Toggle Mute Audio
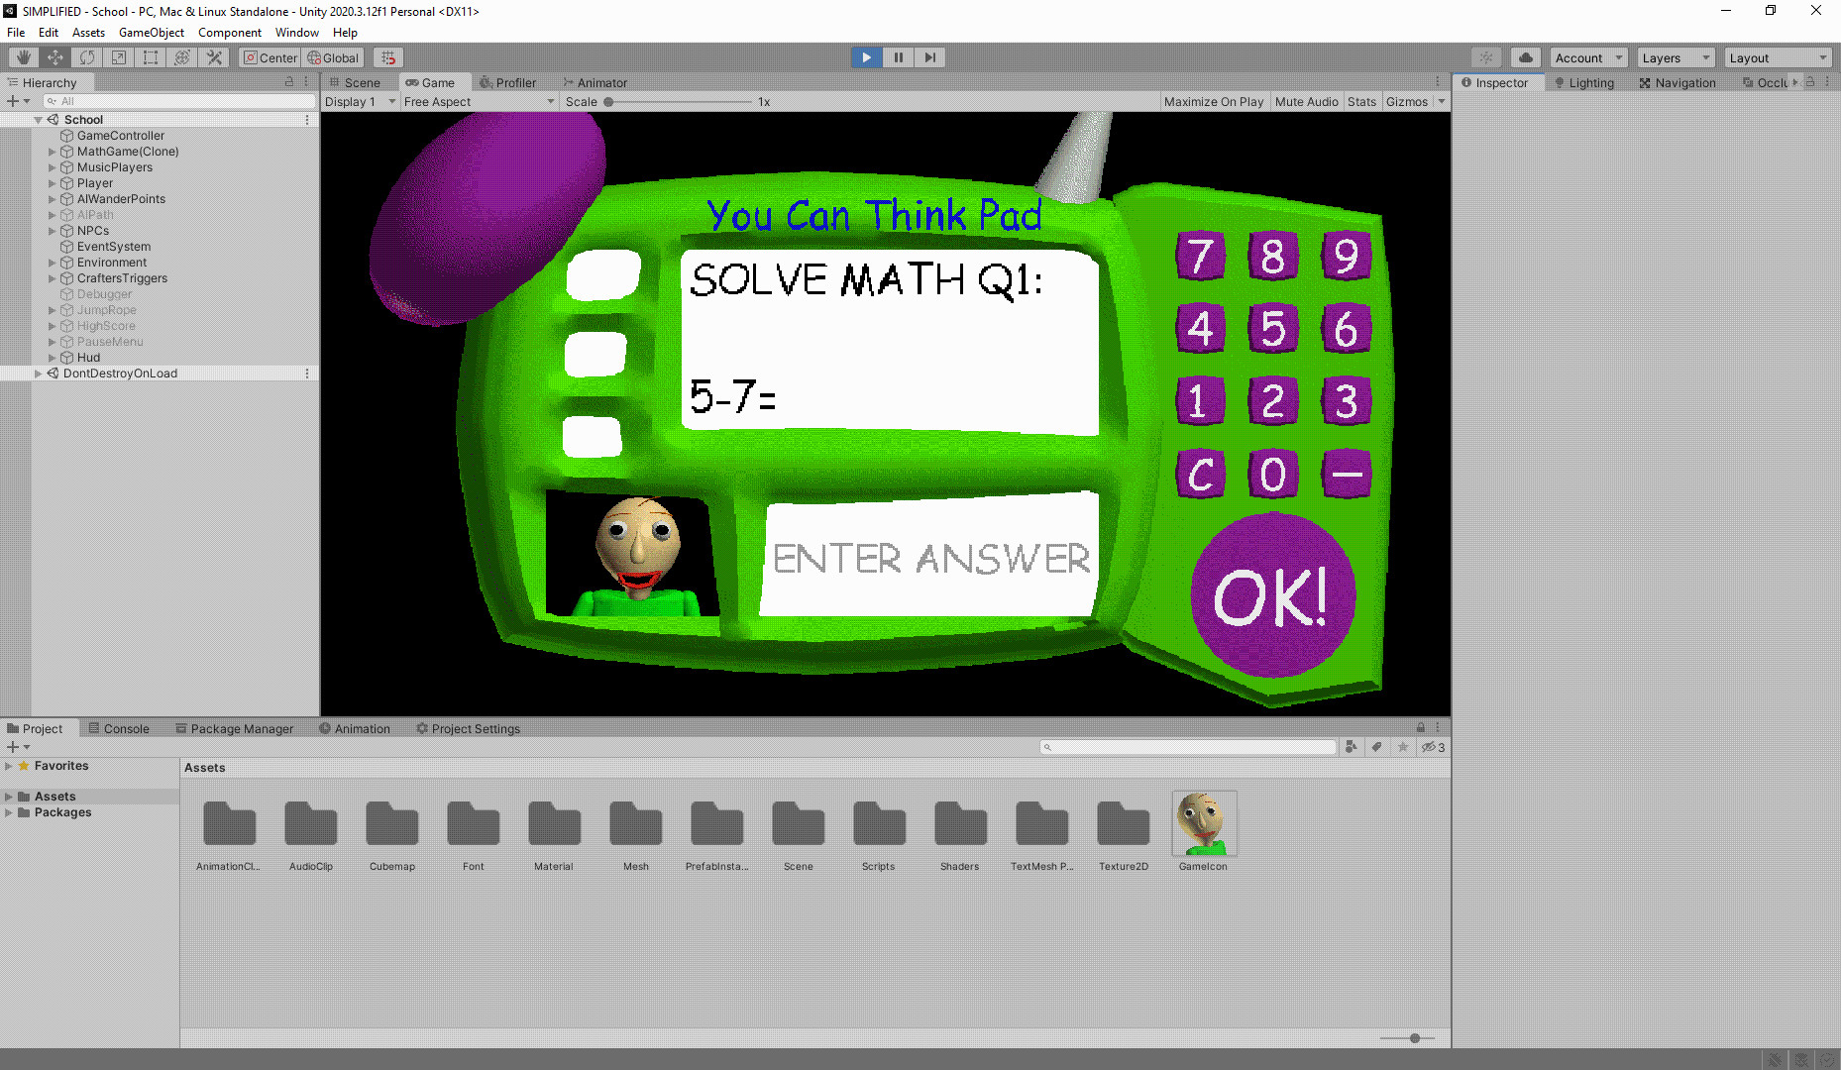 point(1306,101)
